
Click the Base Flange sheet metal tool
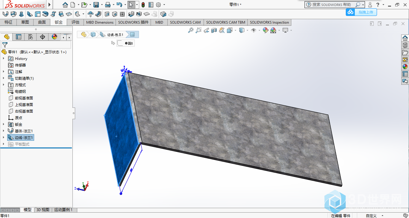(x=6, y=14)
